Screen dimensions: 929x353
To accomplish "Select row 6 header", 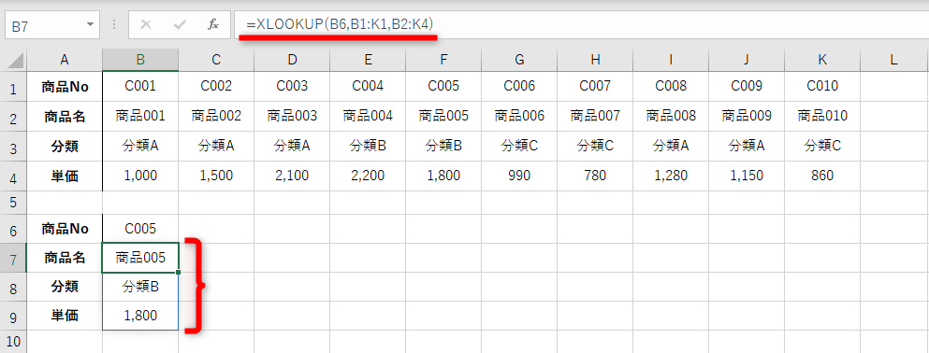I will point(15,229).
